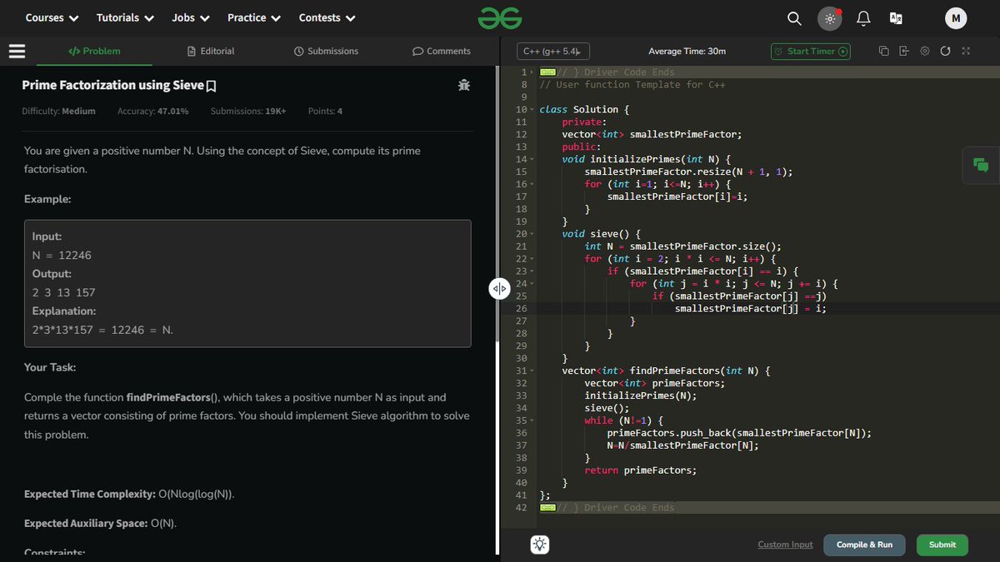This screenshot has height=562, width=1000.
Task: Click the panel divider handle
Action: 498,288
